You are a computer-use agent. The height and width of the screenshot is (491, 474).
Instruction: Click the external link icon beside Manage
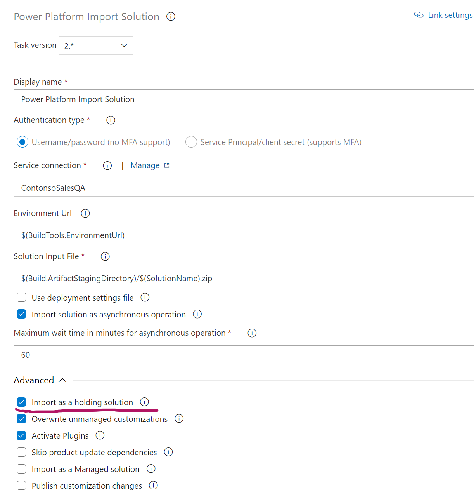[x=166, y=165]
